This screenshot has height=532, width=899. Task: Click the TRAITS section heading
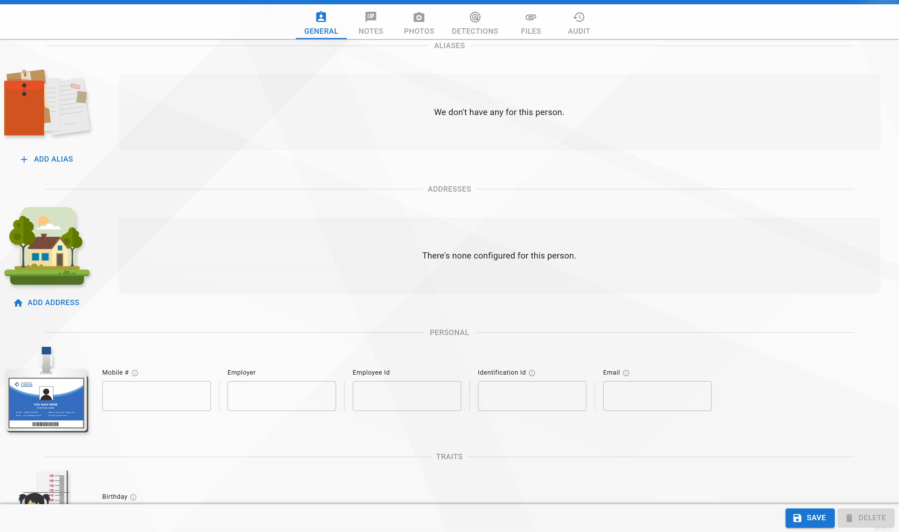tap(449, 456)
